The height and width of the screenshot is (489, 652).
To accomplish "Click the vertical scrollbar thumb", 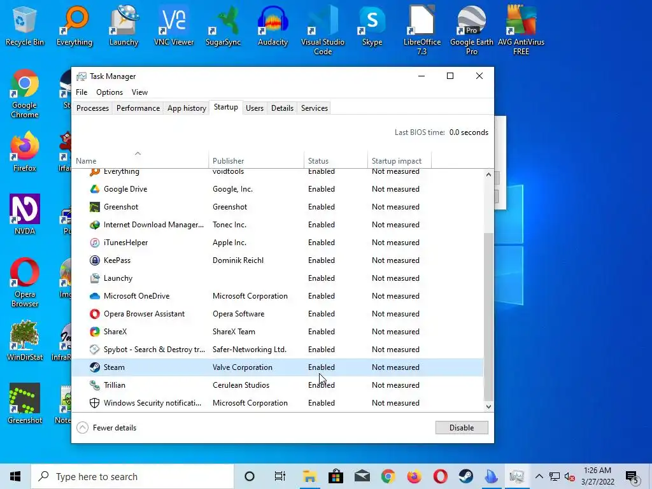I will coord(488,316).
